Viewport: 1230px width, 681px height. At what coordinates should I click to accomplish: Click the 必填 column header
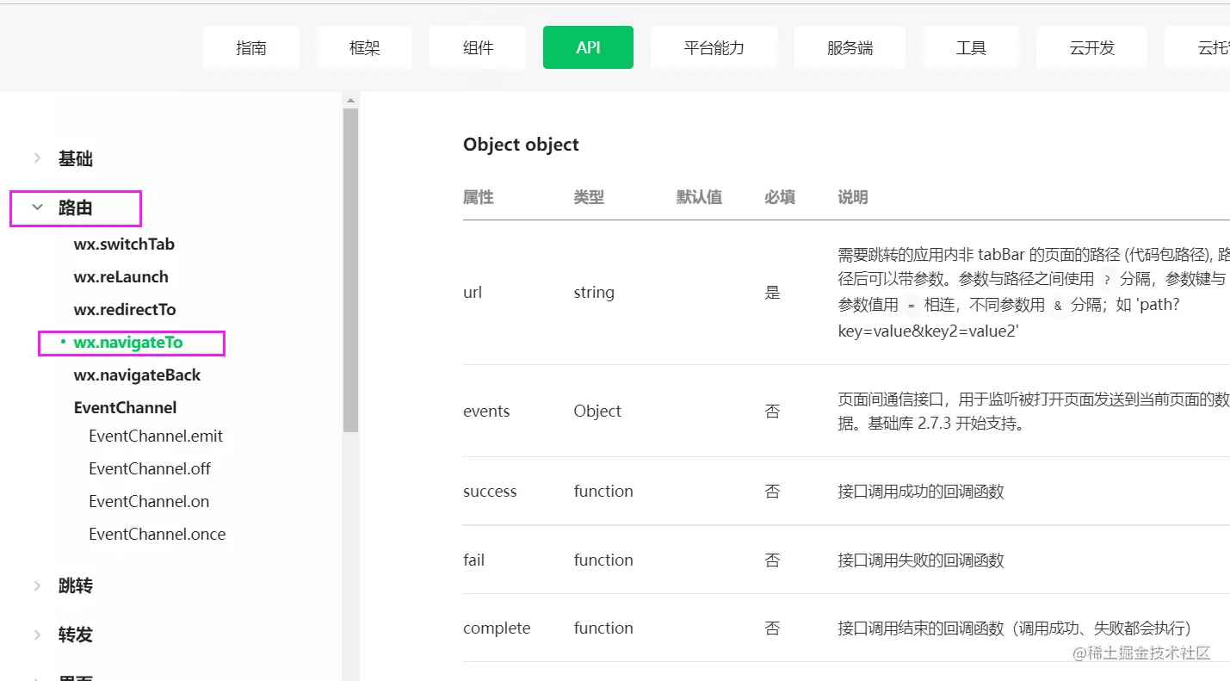click(780, 197)
